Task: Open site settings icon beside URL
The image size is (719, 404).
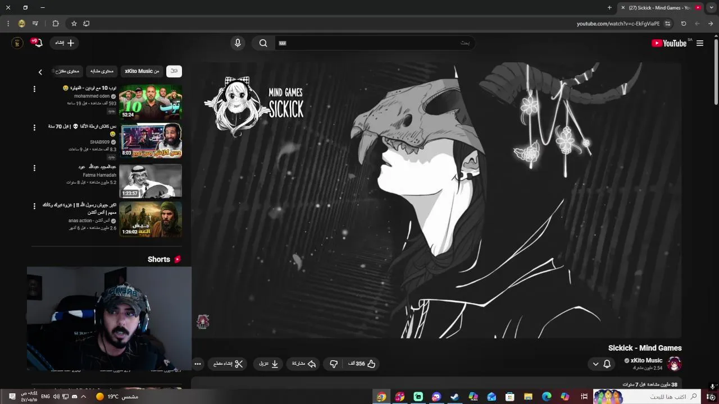Action: point(667,24)
